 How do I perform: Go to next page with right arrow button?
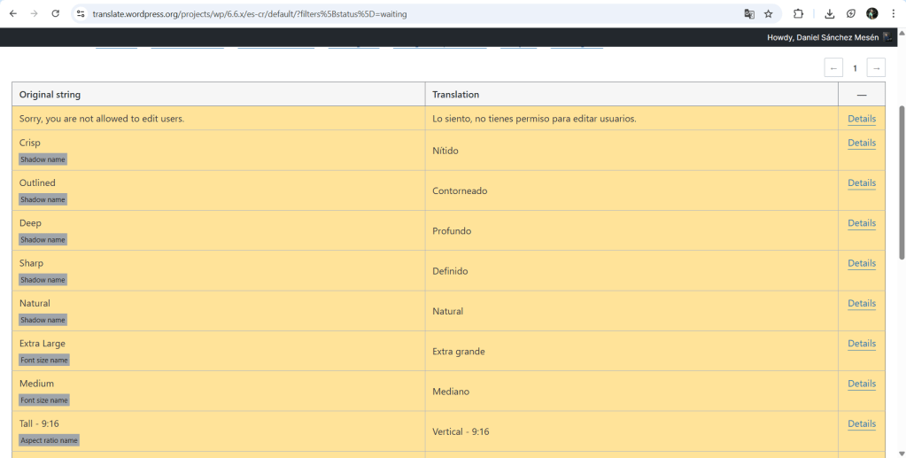(875, 68)
